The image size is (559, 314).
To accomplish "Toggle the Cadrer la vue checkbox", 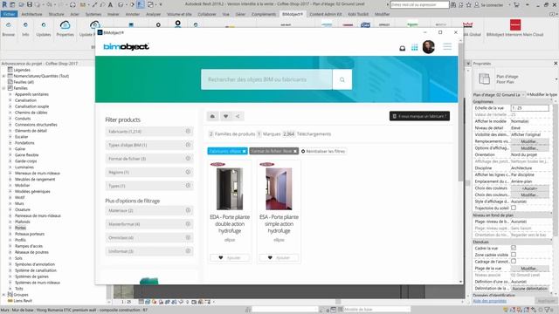I will coord(514,248).
